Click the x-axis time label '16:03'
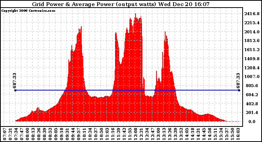Viewport: 262px width, 142px height. pyautogui.click(x=238, y=134)
